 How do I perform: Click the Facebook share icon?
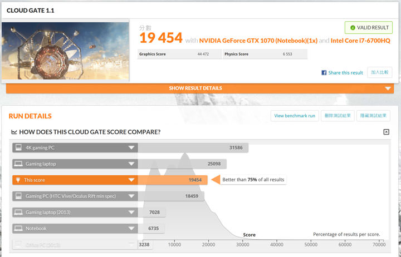324,73
